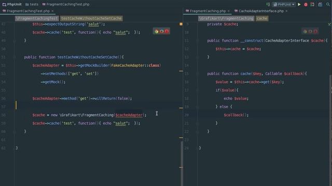The height and width of the screenshot is (186, 332).
Task: Run the PHPUnit configuration with the green play icon
Action: pos(299,4)
